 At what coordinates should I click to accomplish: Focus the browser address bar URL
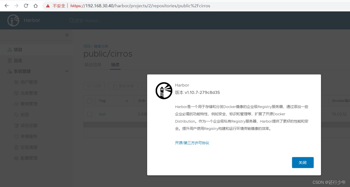(140, 6)
